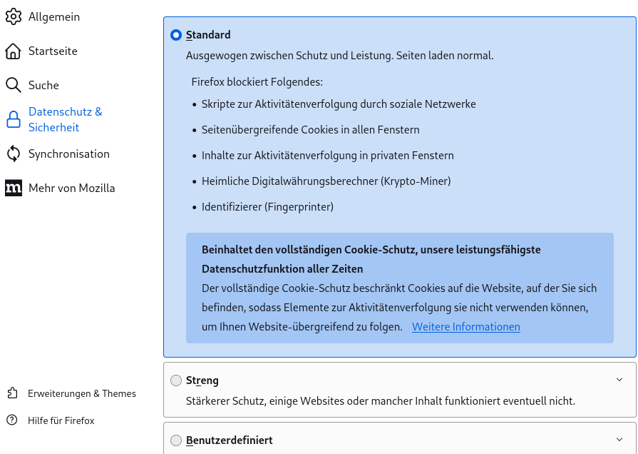
Task: Open the Suche settings section
Action: tap(43, 85)
